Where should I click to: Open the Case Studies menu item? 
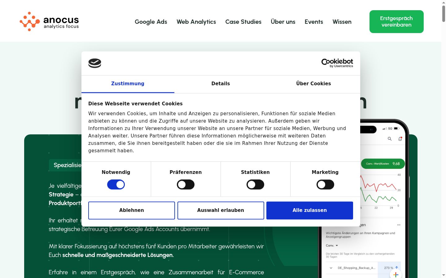(x=243, y=22)
